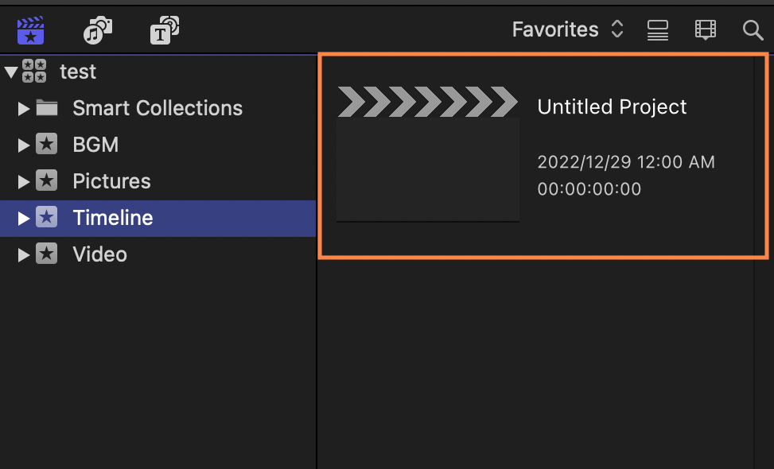The image size is (774, 469).
Task: Expand the Pictures event triangle
Action: click(x=23, y=181)
